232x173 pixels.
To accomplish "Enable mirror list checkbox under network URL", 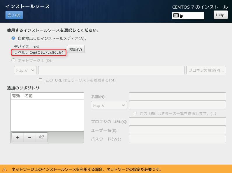I will (41, 80).
